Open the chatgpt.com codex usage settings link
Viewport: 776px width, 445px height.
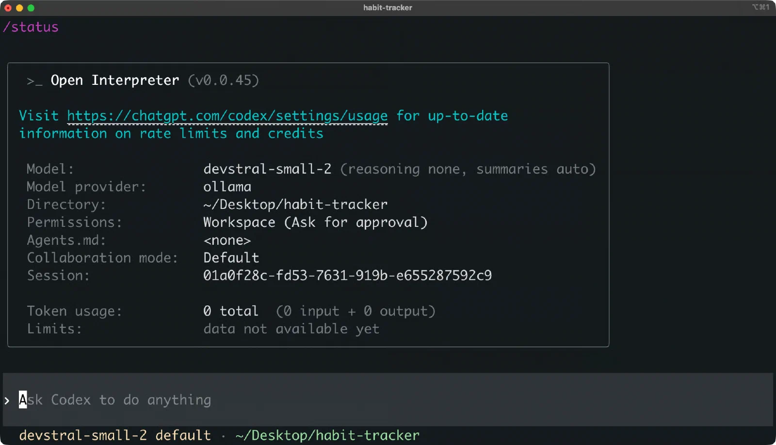227,116
